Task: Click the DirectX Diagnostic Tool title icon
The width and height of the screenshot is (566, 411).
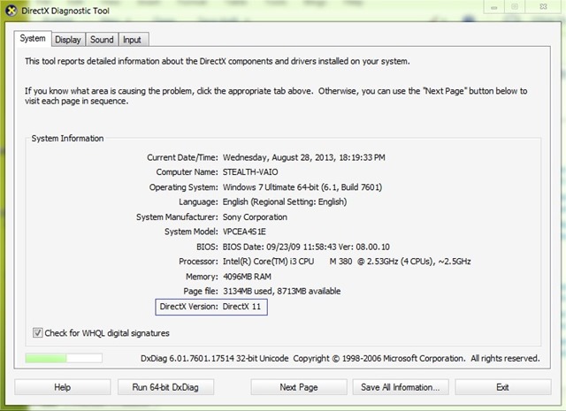Action: (11, 10)
